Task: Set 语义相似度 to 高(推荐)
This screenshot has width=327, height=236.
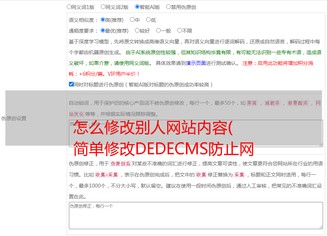Action: 103,20
